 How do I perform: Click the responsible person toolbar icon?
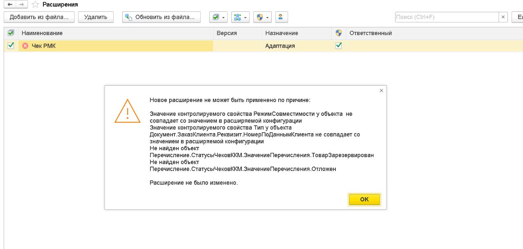click(282, 17)
